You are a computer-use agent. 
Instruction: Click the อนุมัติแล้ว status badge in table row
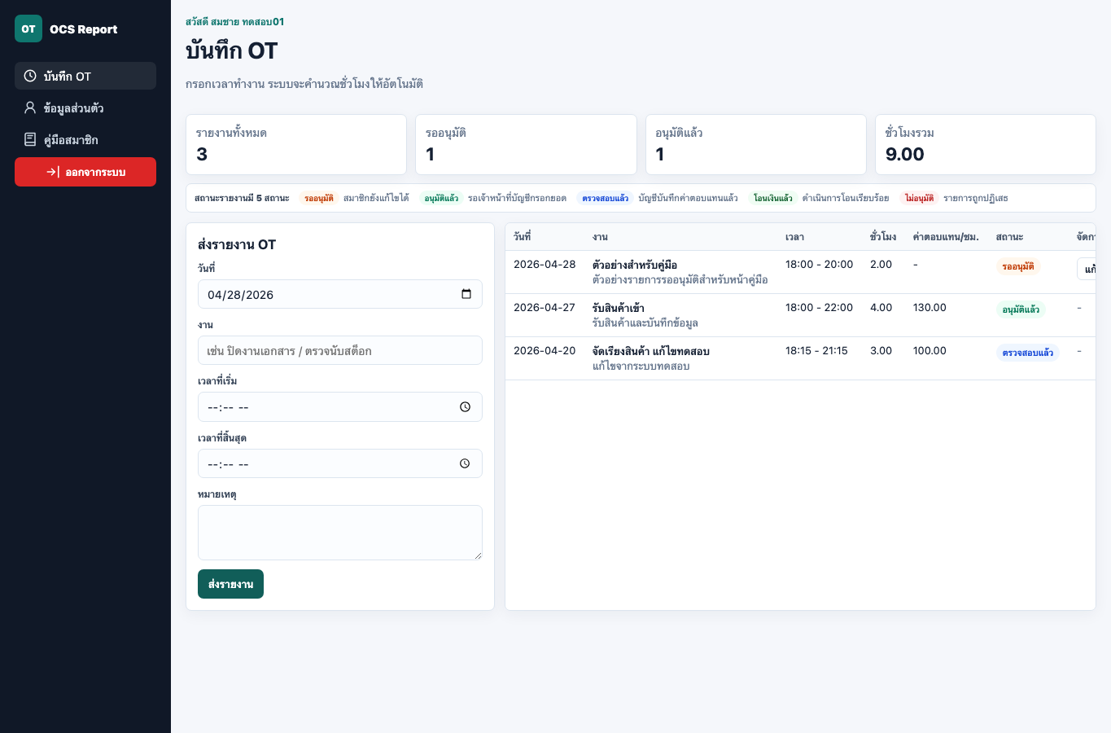click(1021, 309)
